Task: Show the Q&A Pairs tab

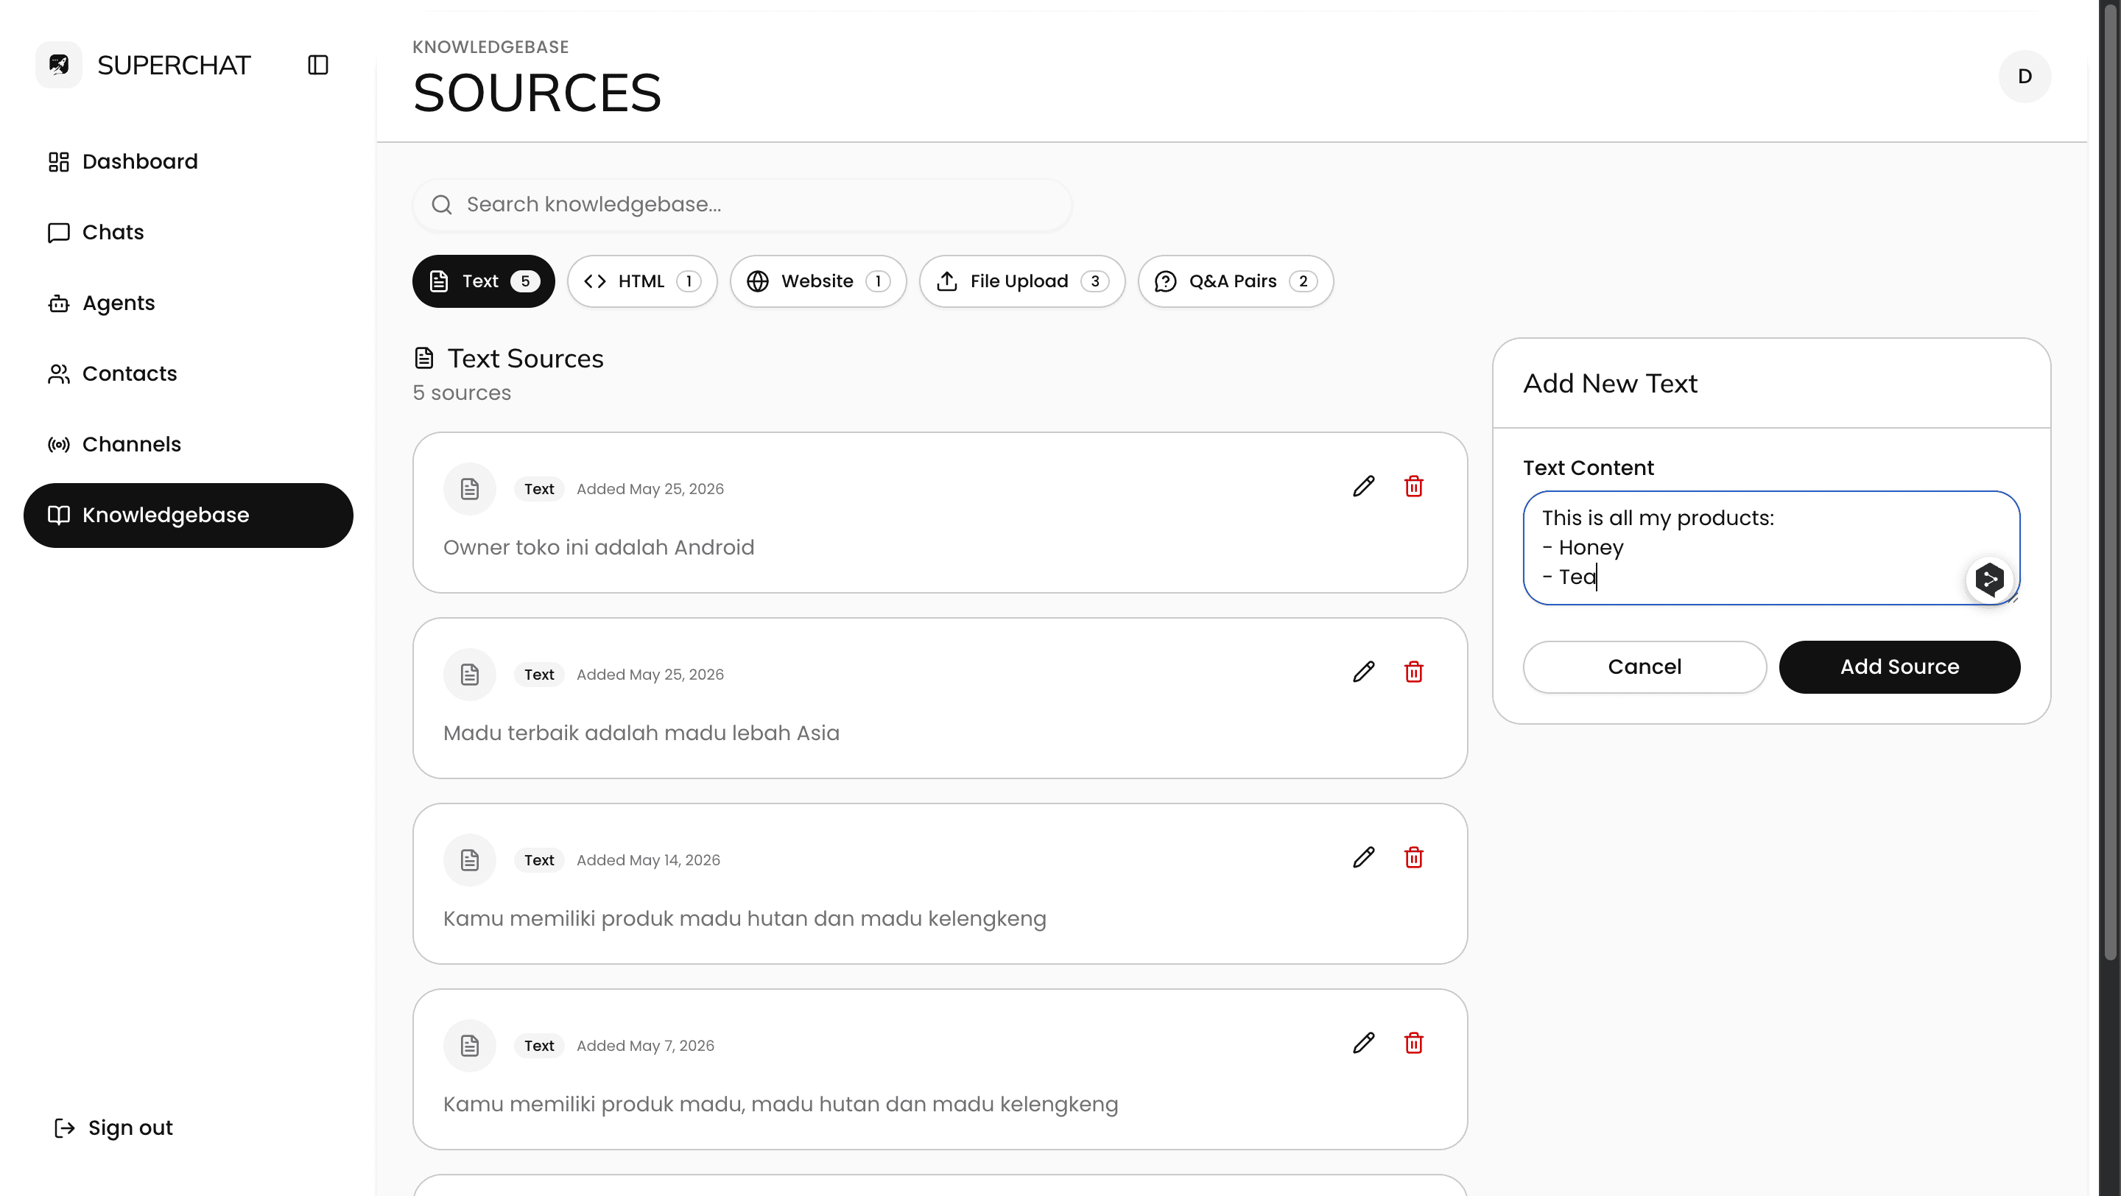Action: pyautogui.click(x=1235, y=281)
